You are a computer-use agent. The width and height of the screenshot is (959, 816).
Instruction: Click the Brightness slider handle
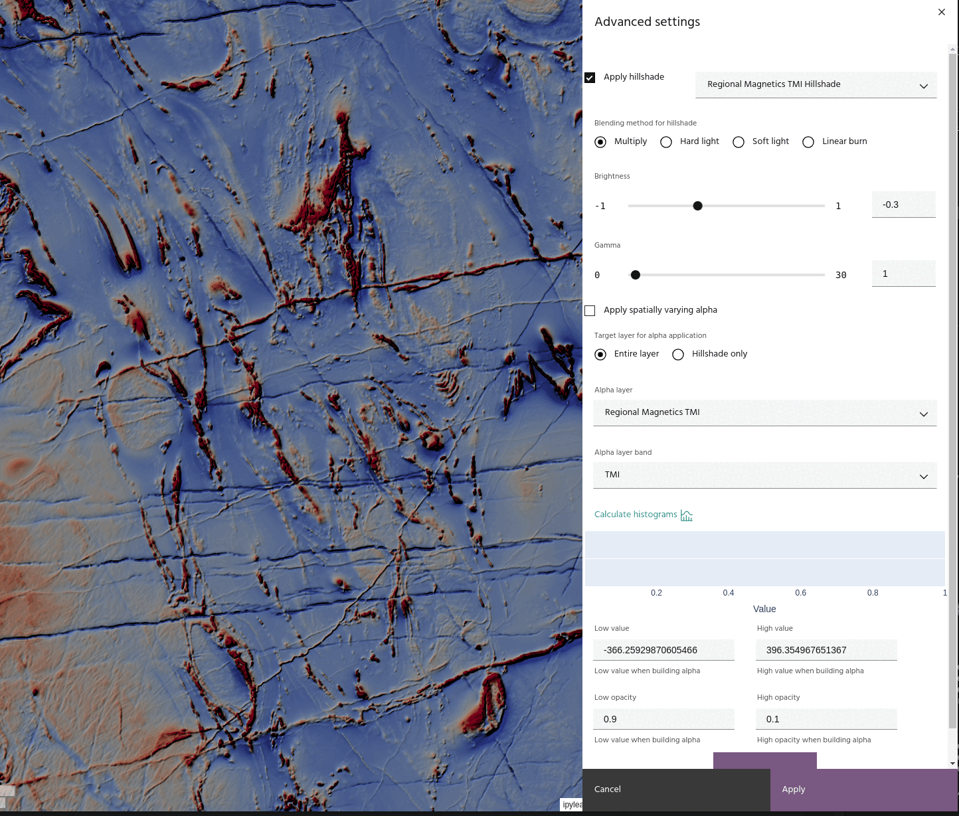pyautogui.click(x=697, y=206)
